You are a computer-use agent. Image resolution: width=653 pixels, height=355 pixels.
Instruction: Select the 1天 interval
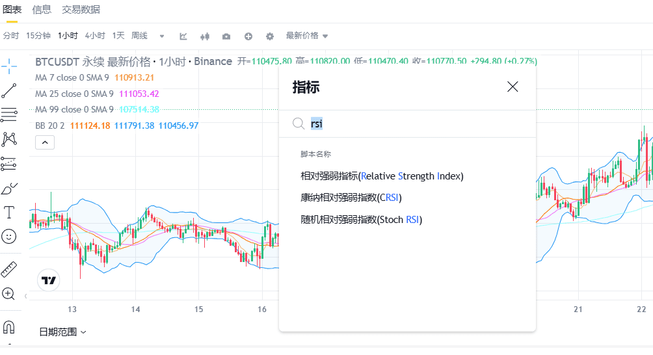coord(118,36)
